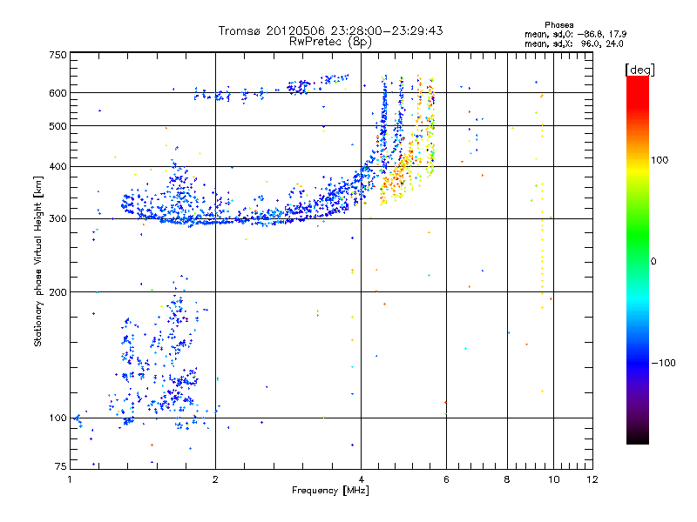Click the "[deg]" colorbar label

(639, 70)
